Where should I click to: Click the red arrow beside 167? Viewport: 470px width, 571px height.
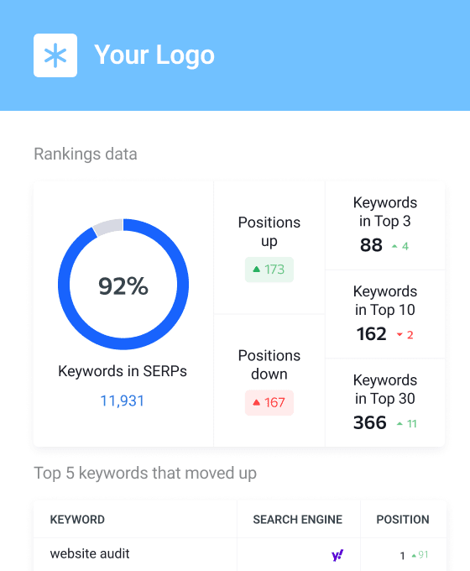(256, 402)
